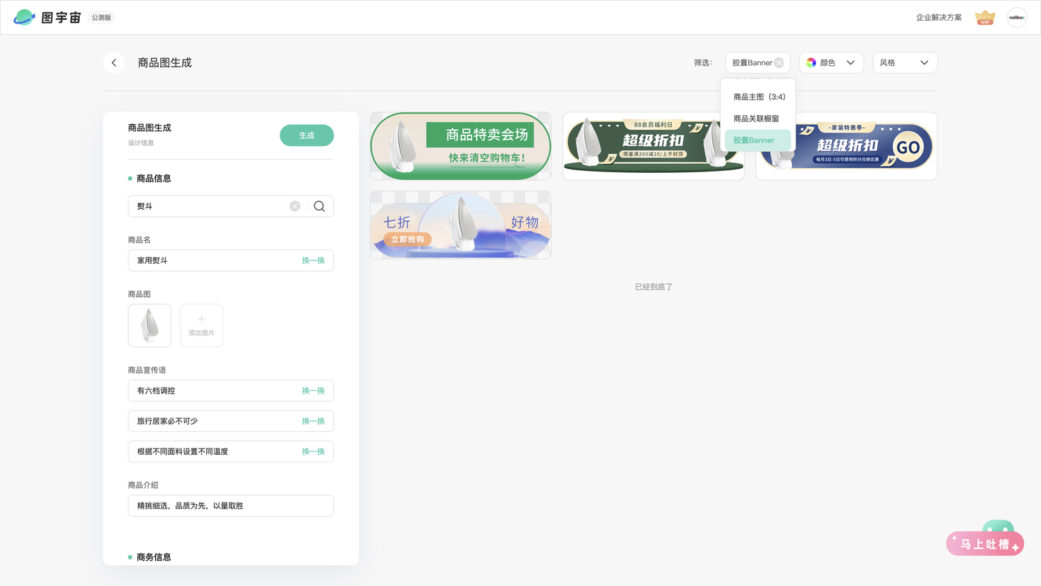Open the 胶囊Banner filter dropdown
This screenshot has width=1041, height=586.
(757, 62)
